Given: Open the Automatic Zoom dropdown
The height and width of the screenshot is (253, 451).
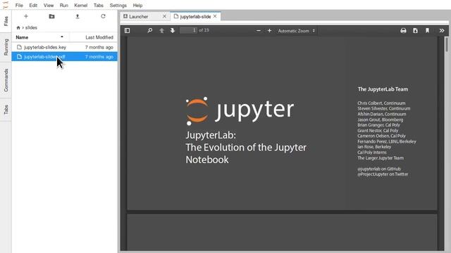Looking at the screenshot, I should pyautogui.click(x=296, y=31).
